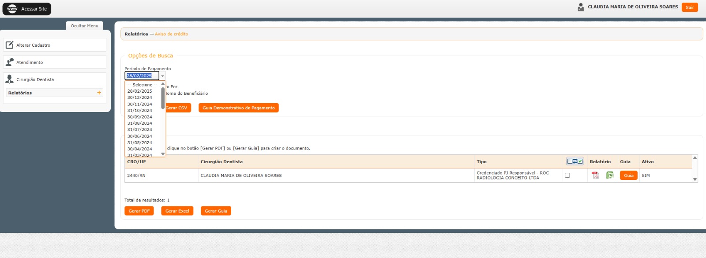
Task: Click the Acessar Site button
Action: point(27,9)
